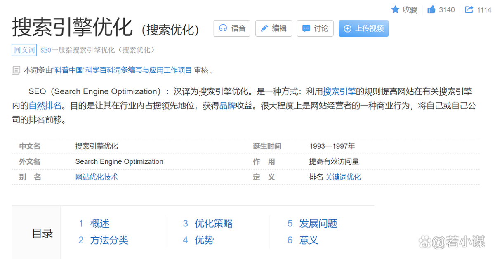Follow the 品牌 link in the summary

[227, 106]
